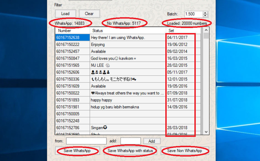The width and height of the screenshot is (260, 161).
Task: Click the date 28/02/2015
Action: 177,65
